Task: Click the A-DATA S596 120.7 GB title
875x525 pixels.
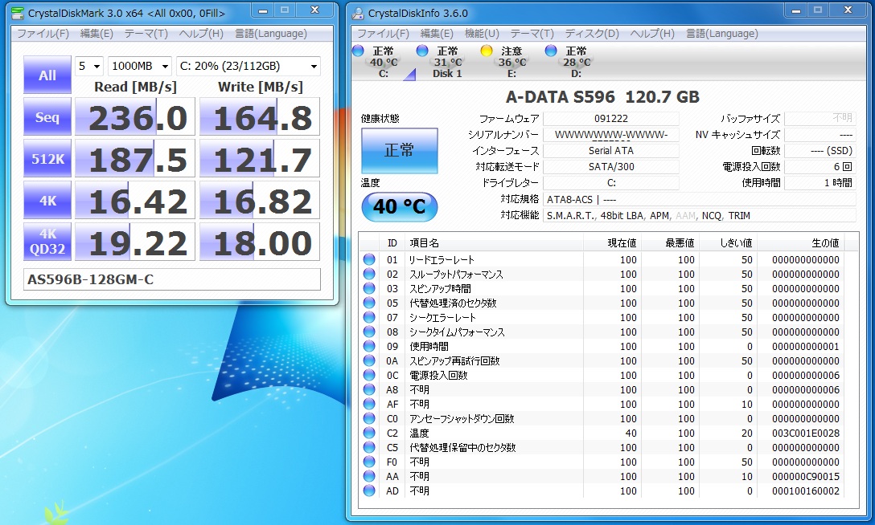Action: click(602, 97)
